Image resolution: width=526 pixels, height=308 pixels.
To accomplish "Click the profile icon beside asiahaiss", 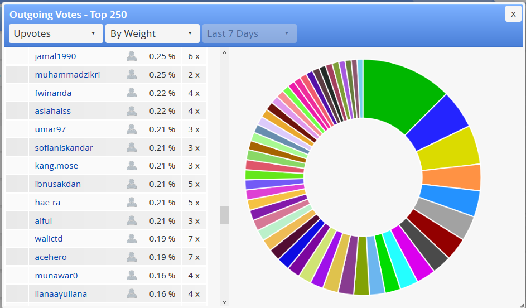I will [132, 110].
